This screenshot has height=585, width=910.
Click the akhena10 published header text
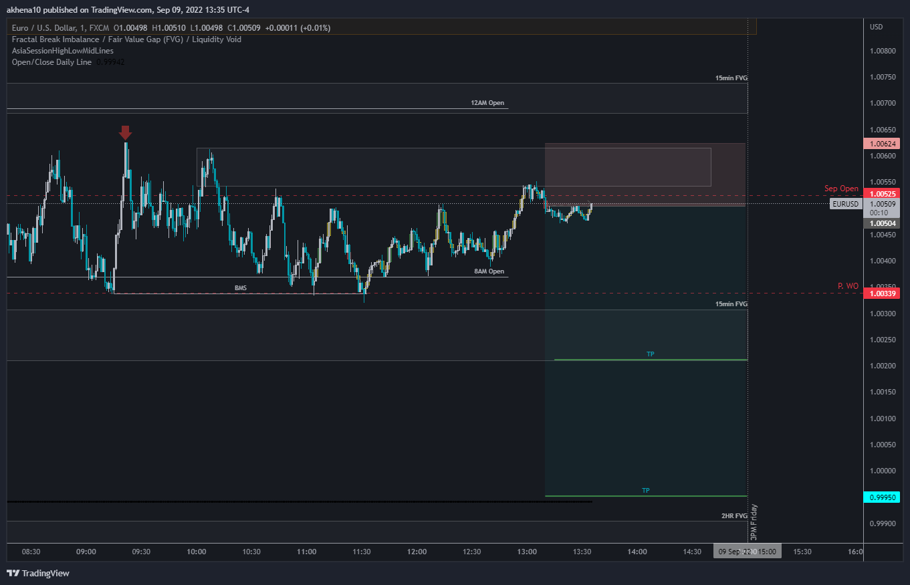(128, 9)
